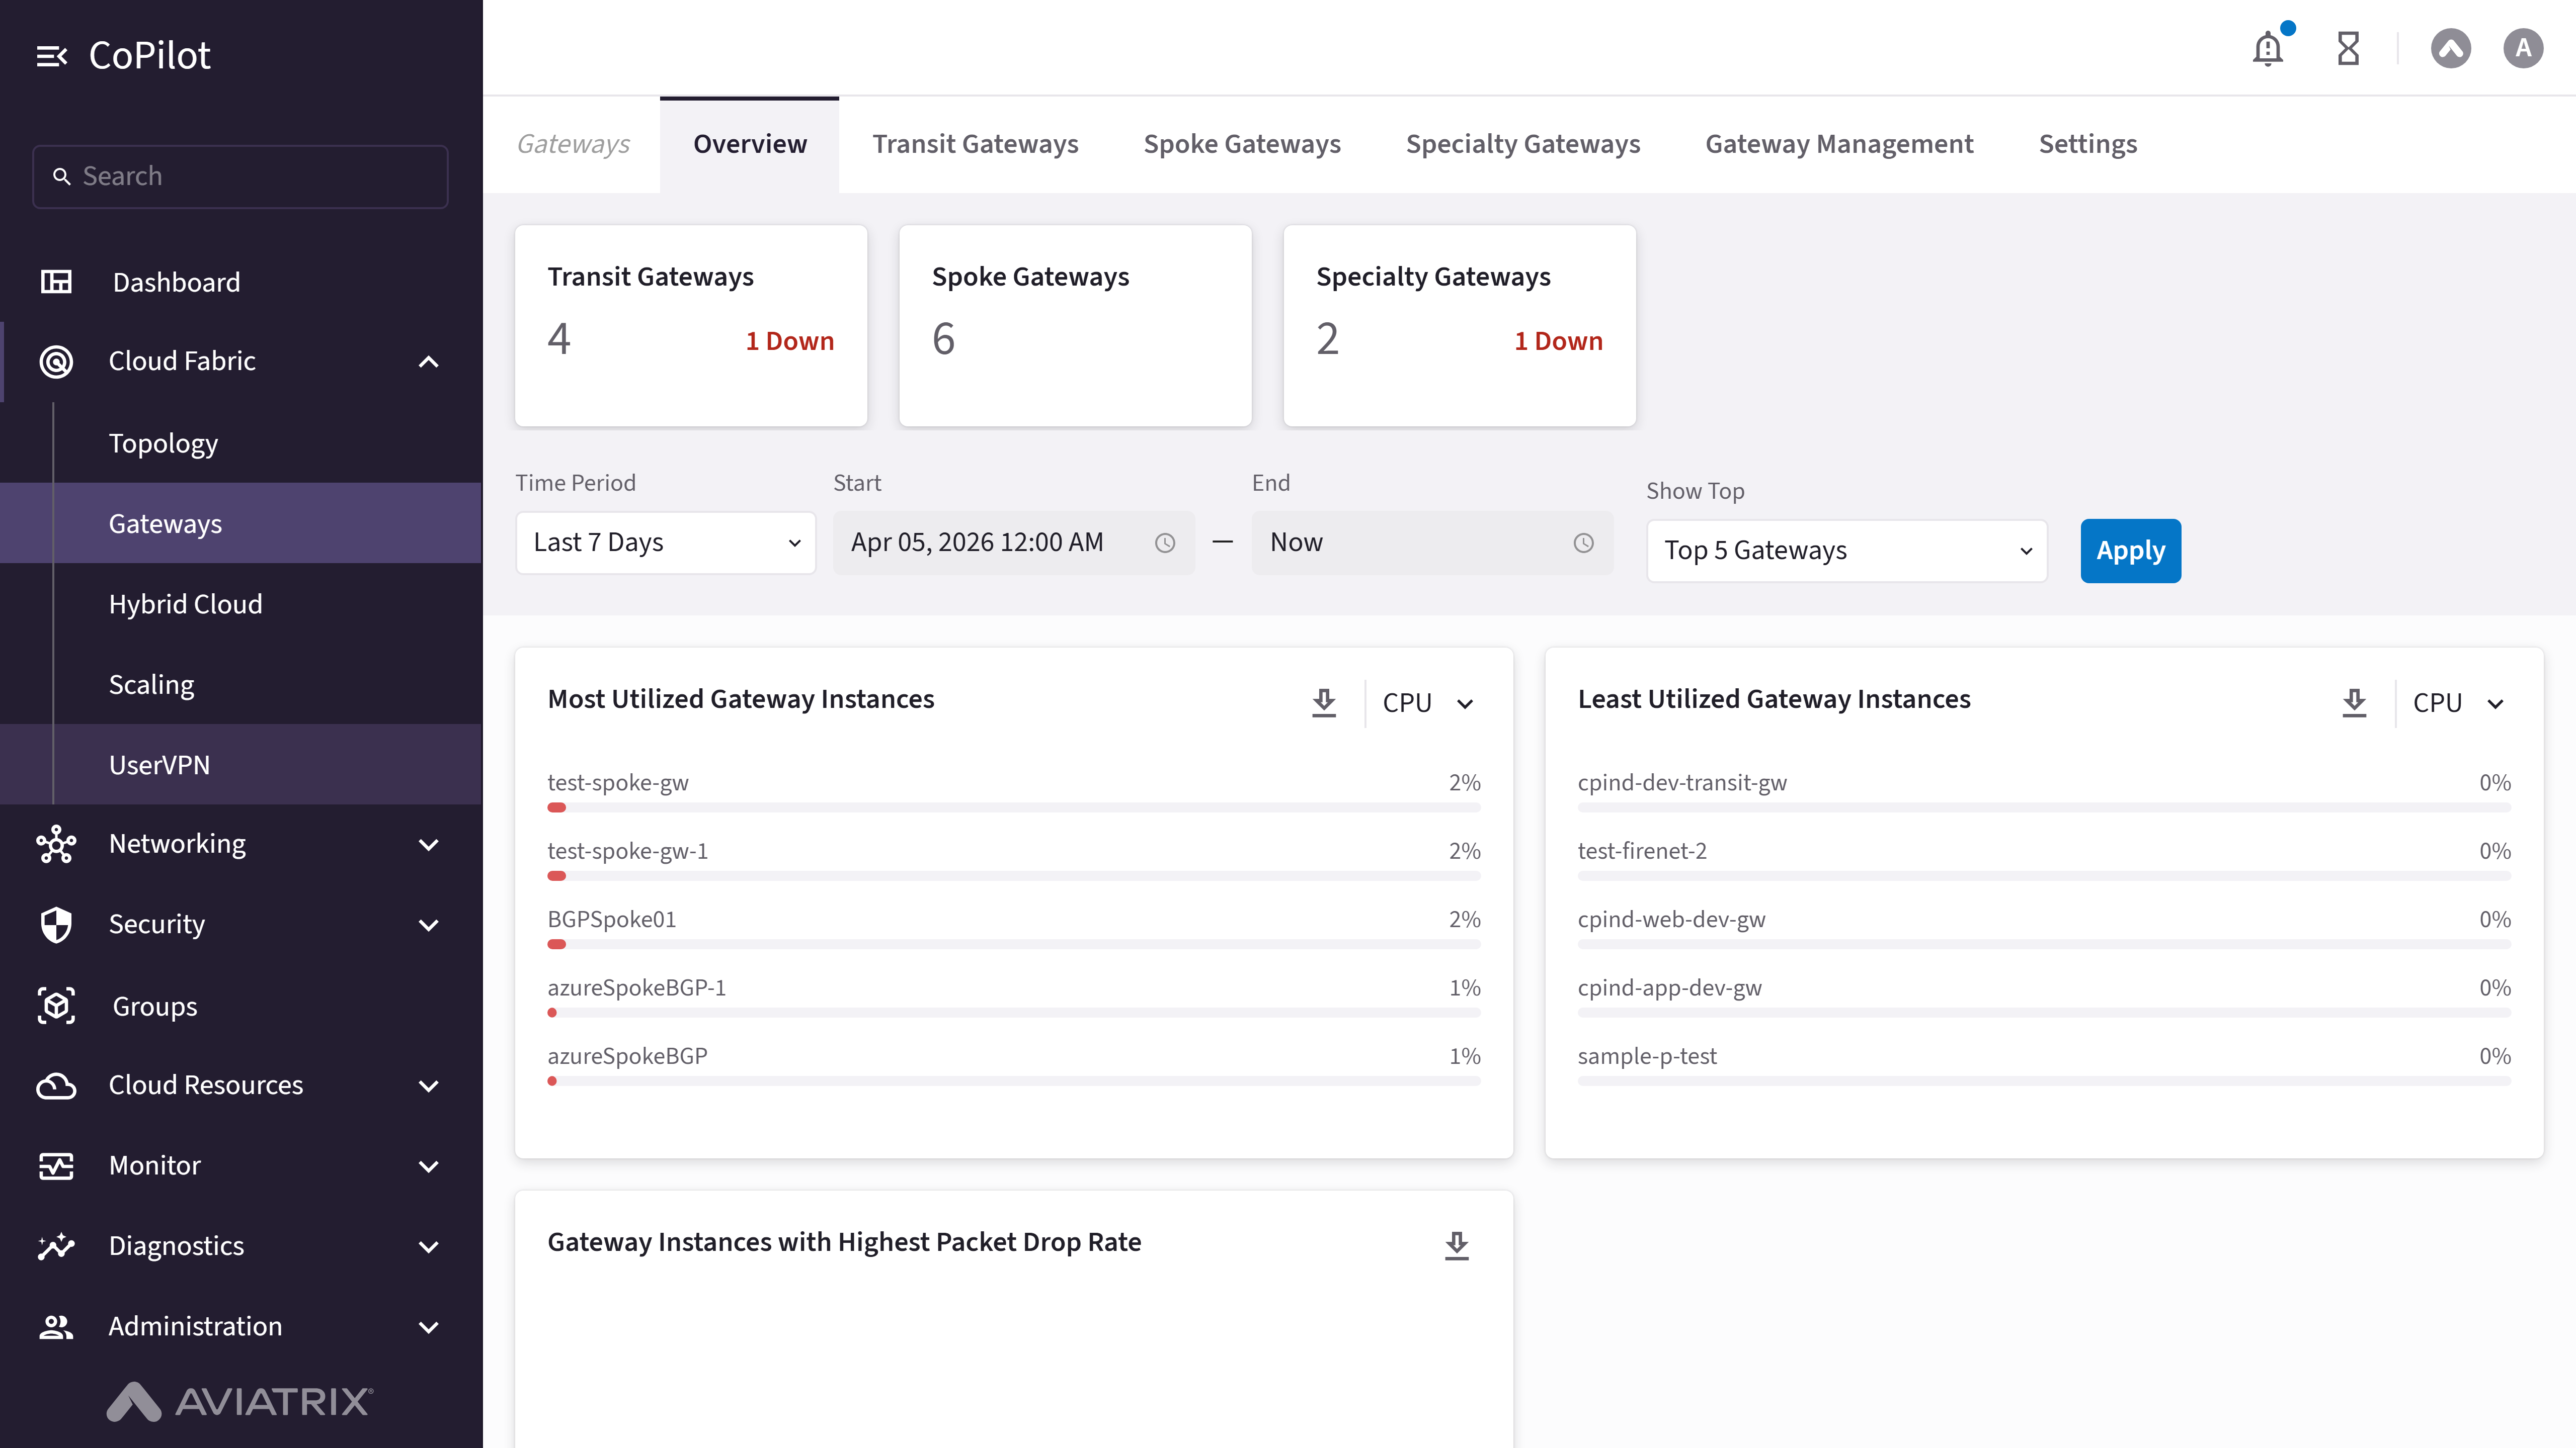
Task: Download Least Utilized Gateway Instances data
Action: click(2354, 702)
